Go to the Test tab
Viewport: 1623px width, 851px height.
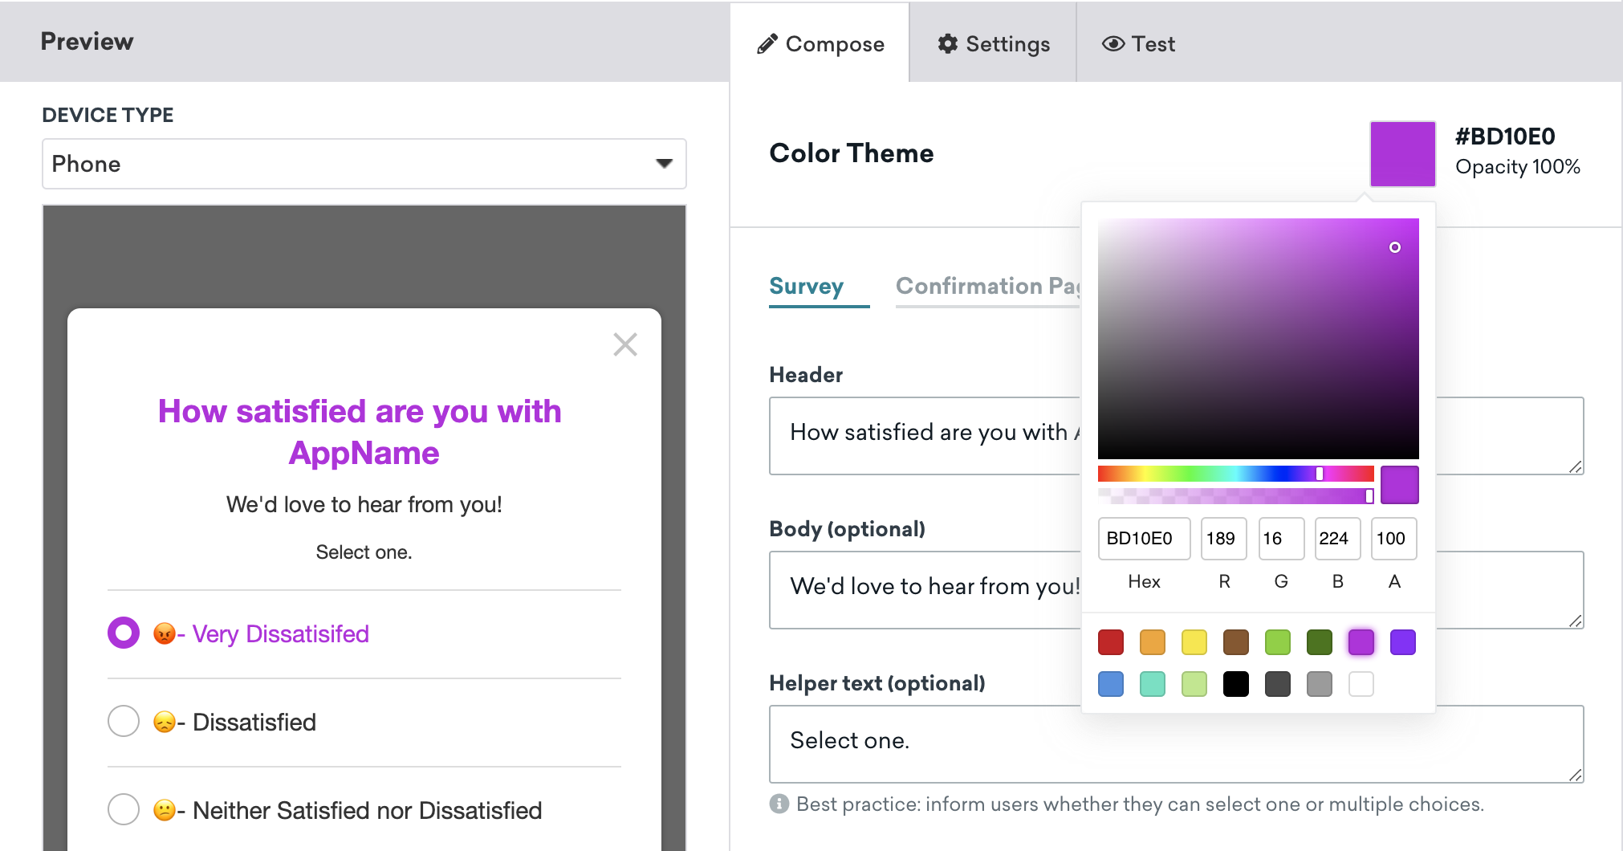pos(1138,44)
